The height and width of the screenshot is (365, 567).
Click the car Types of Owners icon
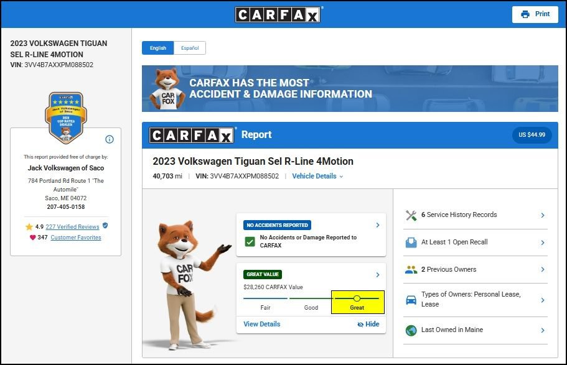[x=411, y=300]
